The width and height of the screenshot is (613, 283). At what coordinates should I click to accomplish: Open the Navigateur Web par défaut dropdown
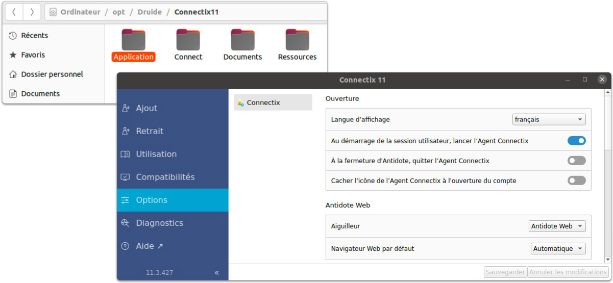(558, 249)
